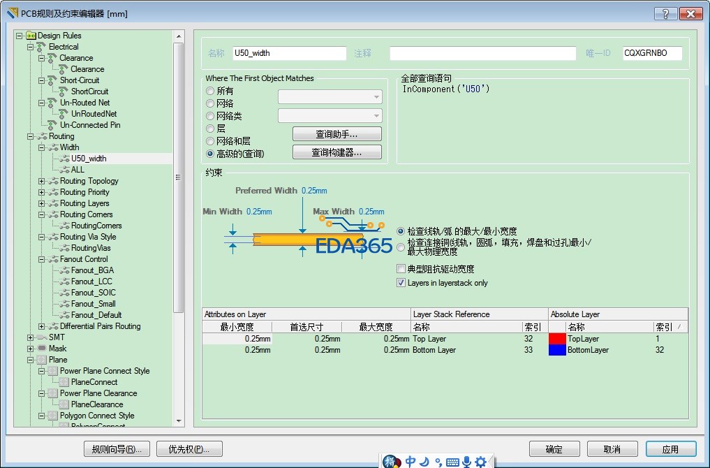
Task: Click the Design Rules root icon
Action: 31,36
